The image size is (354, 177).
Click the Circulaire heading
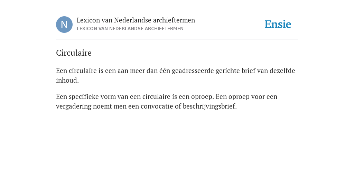tap(74, 53)
